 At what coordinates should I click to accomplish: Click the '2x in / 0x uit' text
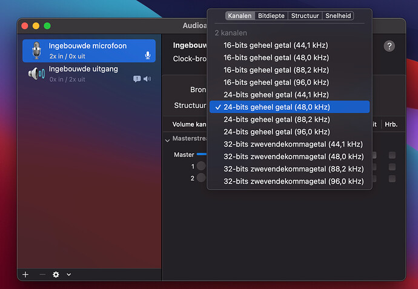67,56
